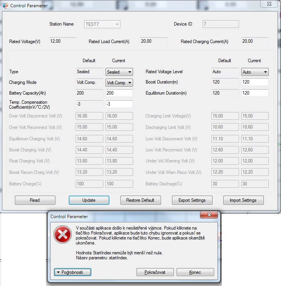
Task: Click Current Battery Dischage(%) field 30
Action: 255,184
